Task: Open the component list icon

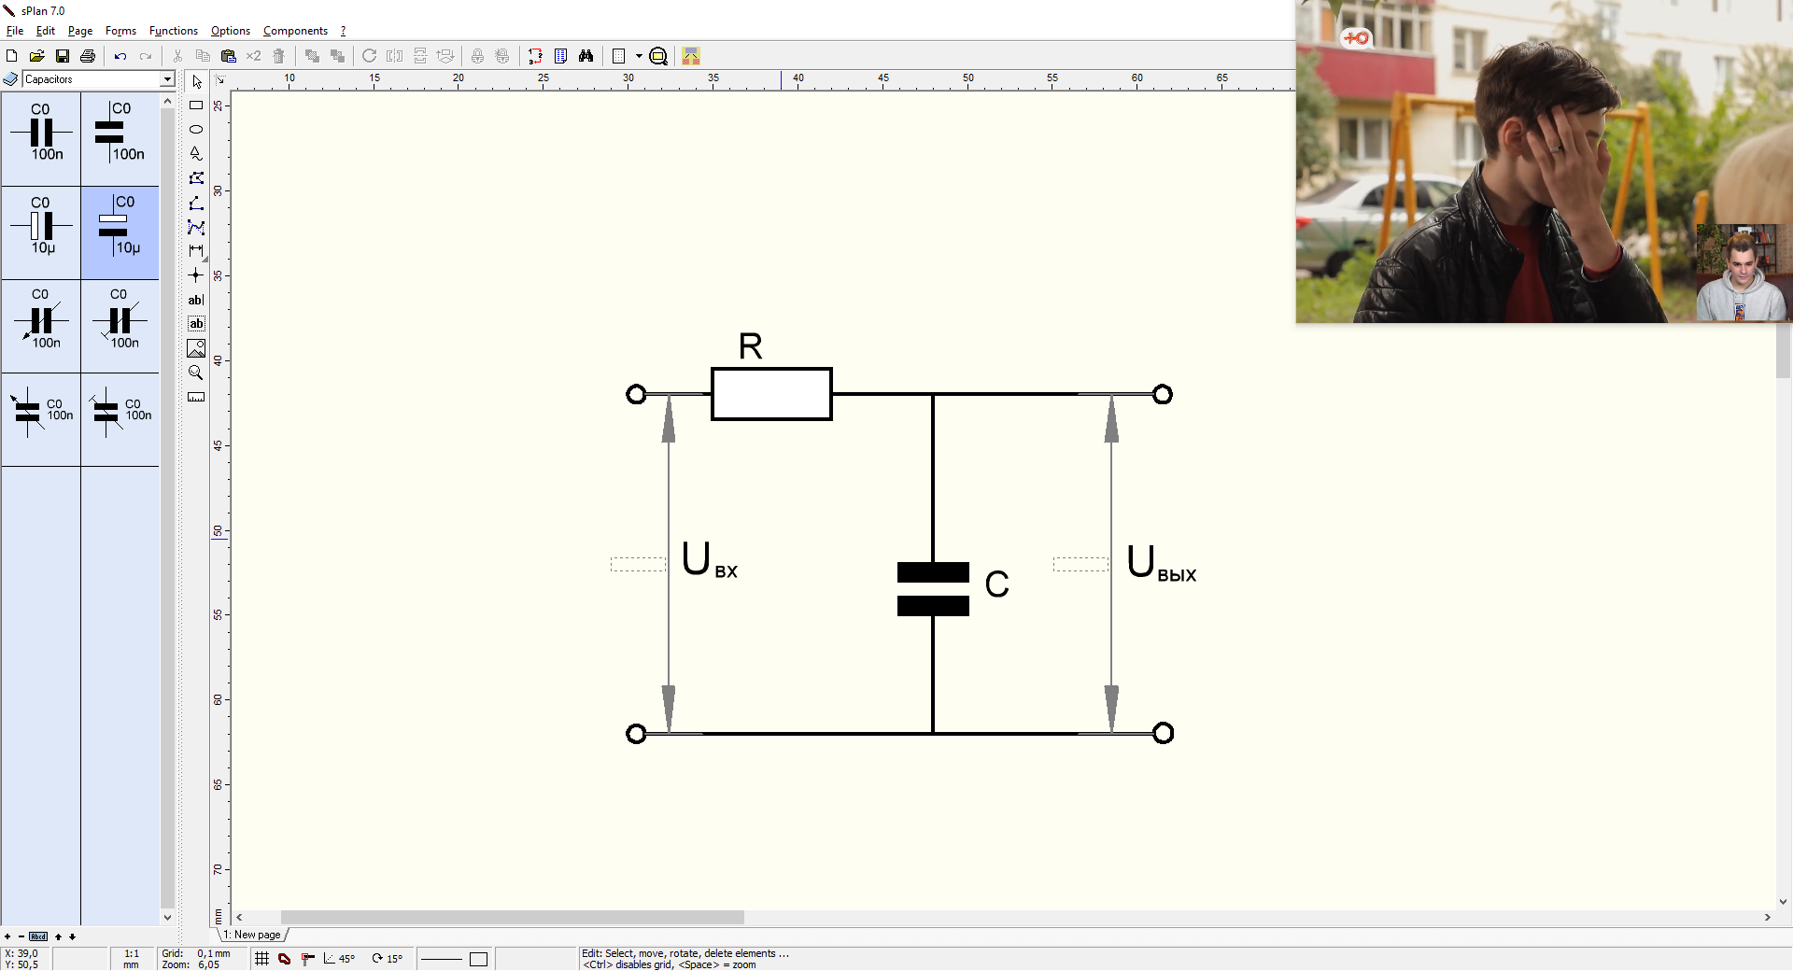Action: (x=560, y=56)
